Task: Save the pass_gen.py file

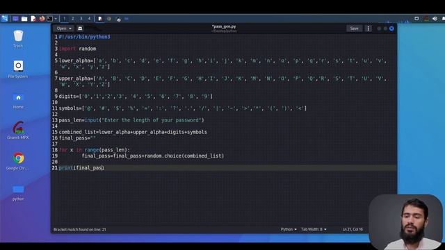Action: click(354, 28)
